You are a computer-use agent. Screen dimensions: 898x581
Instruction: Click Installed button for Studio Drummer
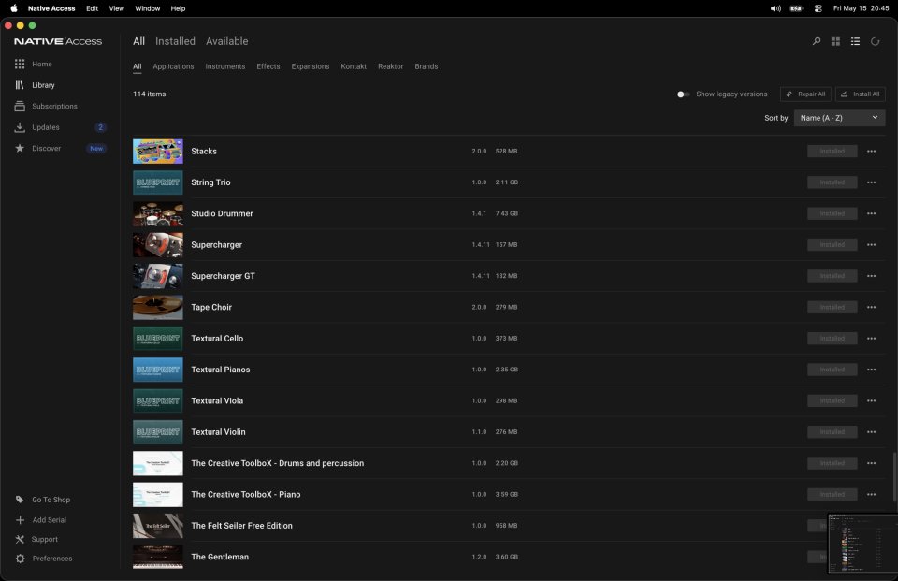tap(833, 213)
